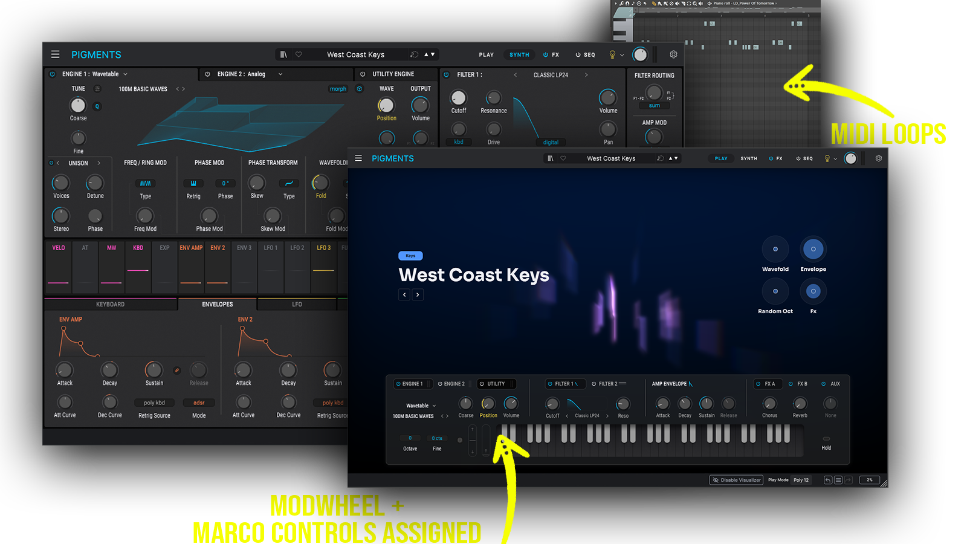The width and height of the screenshot is (967, 544).
Task: Select previous filter type arrow before CLASSIC LP24
Action: pos(516,75)
